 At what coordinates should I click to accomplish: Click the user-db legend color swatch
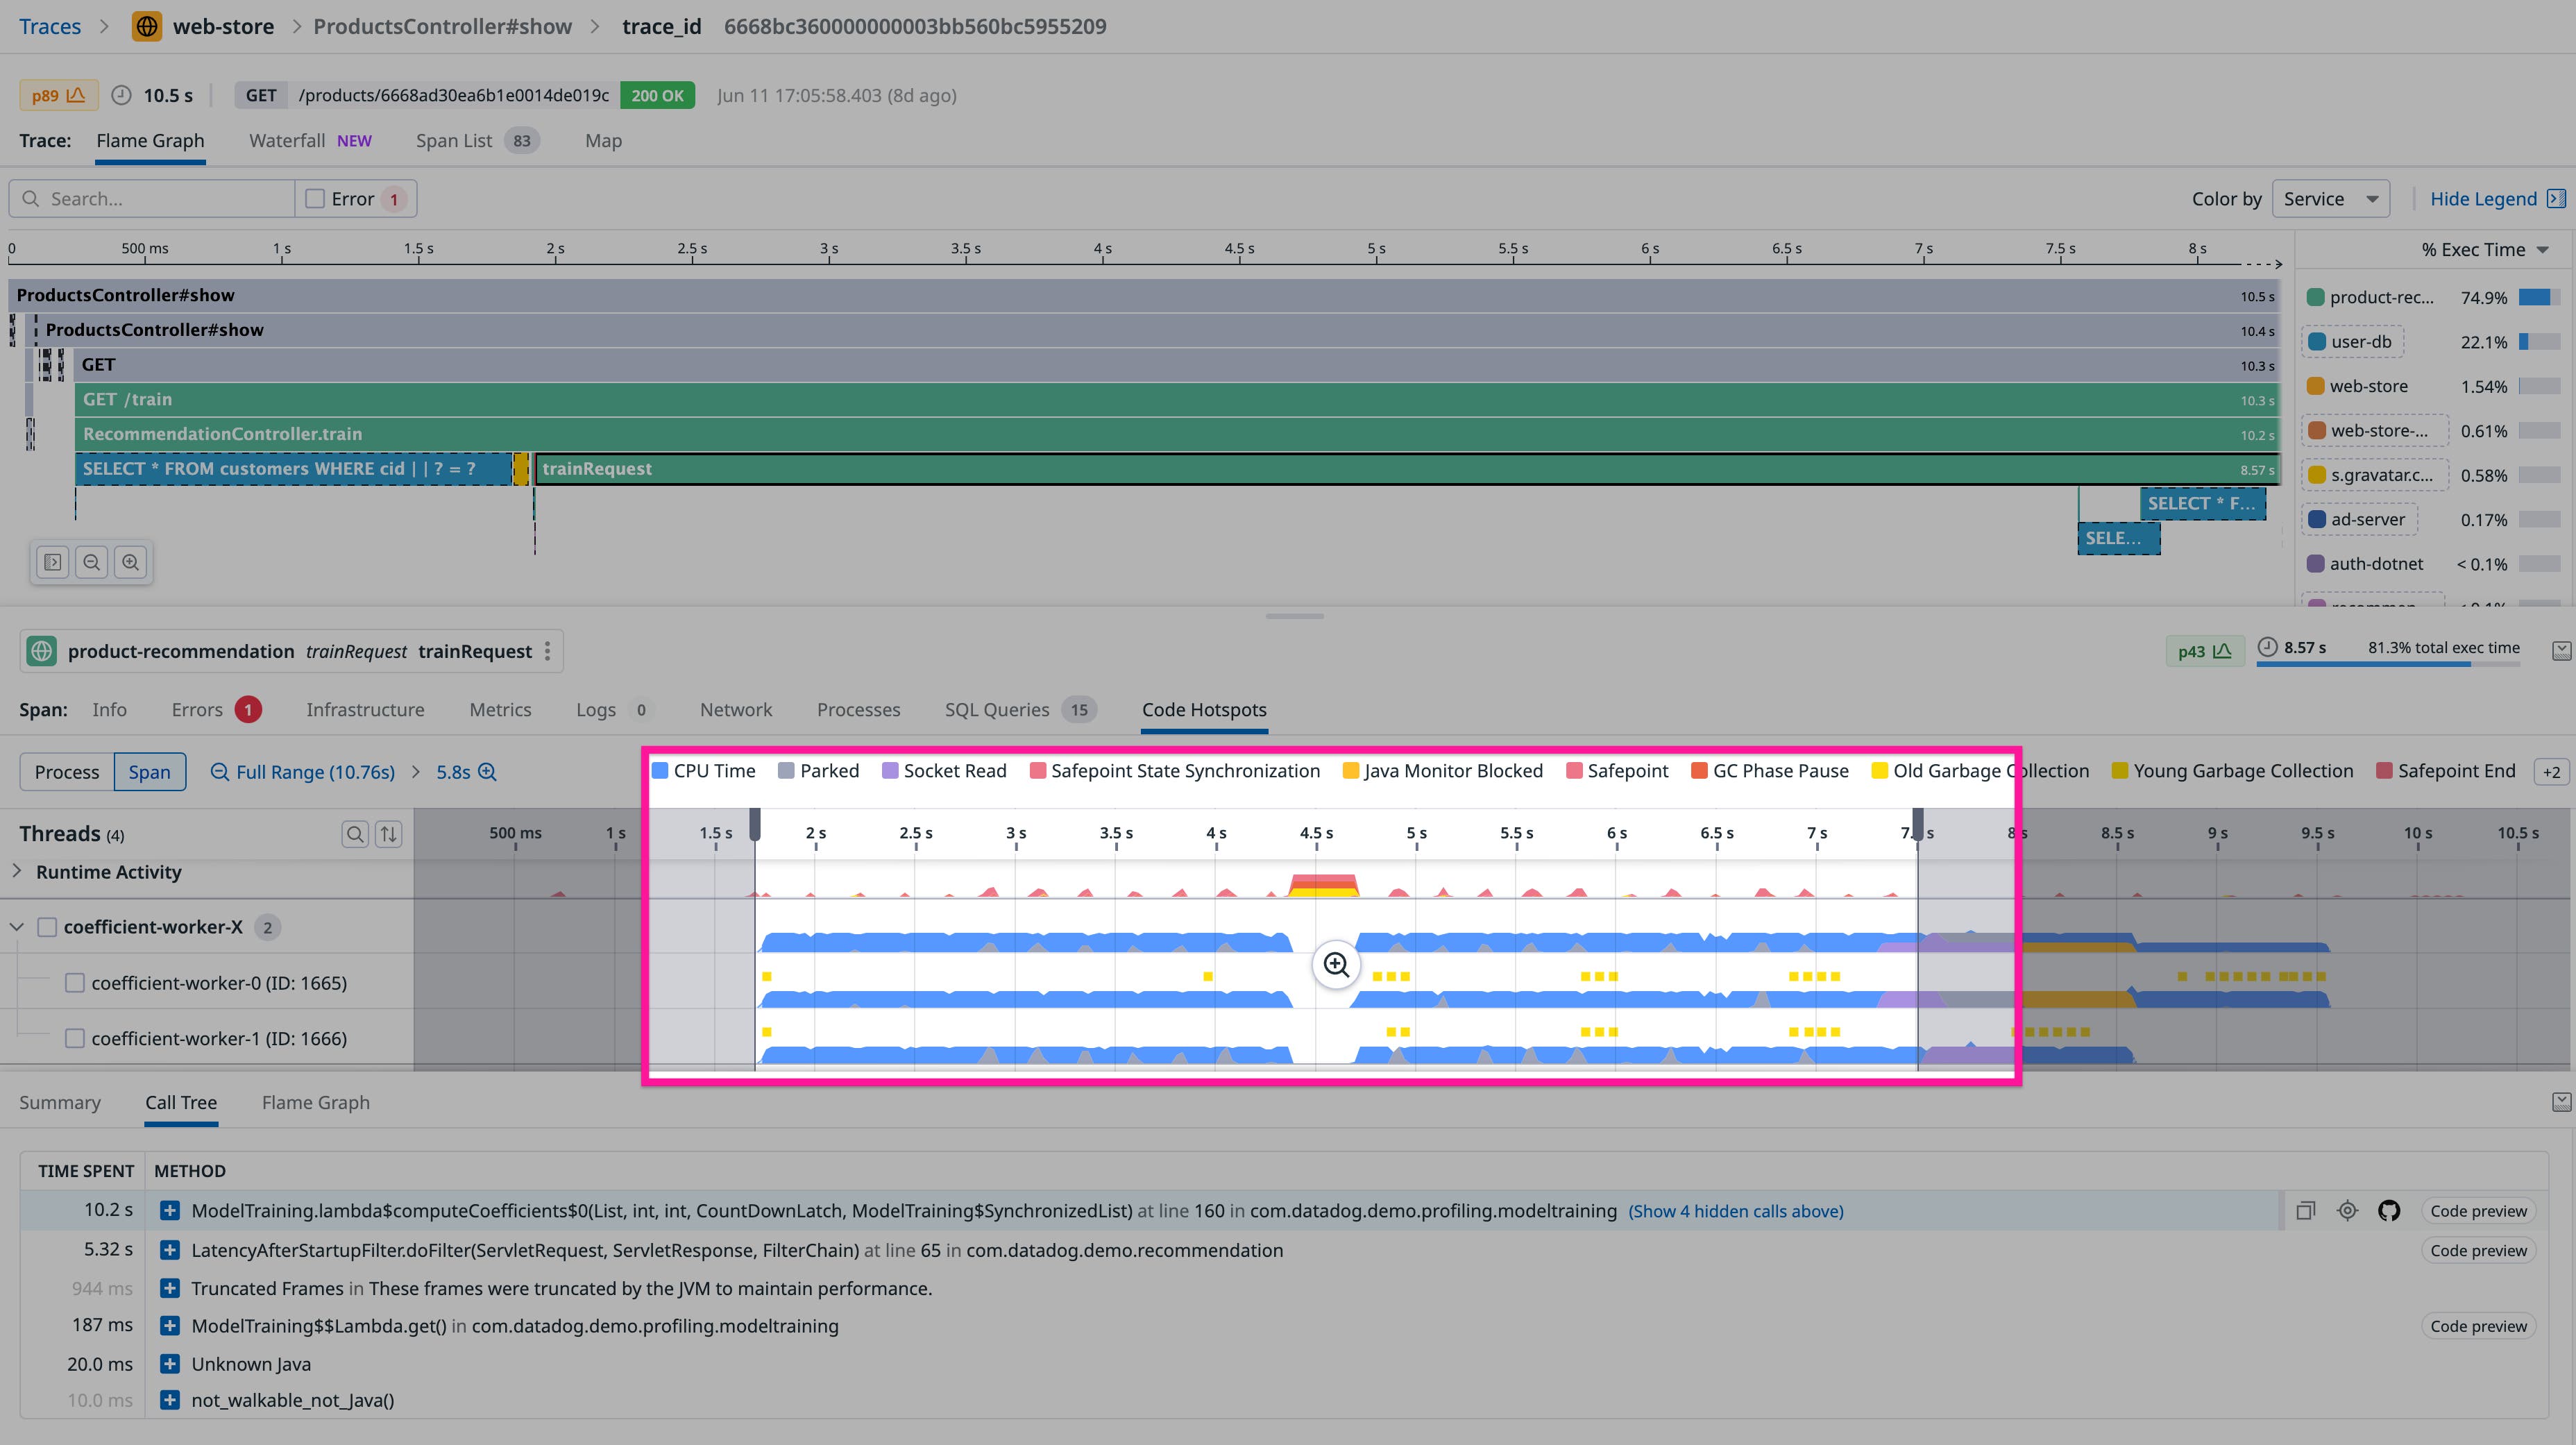pyautogui.click(x=2318, y=341)
